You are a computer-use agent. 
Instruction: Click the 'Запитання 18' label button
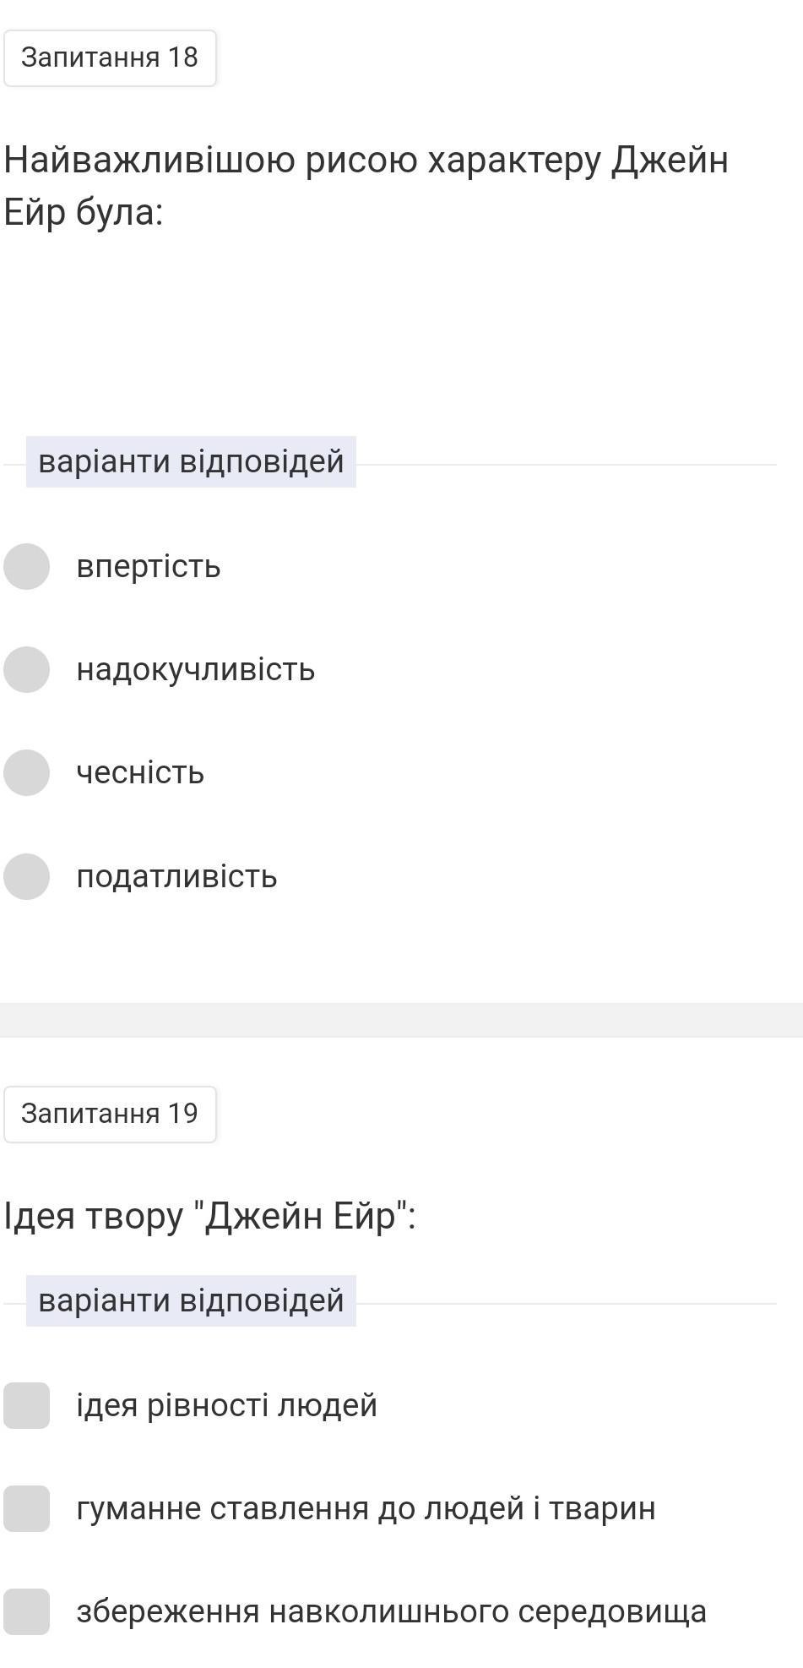[110, 57]
